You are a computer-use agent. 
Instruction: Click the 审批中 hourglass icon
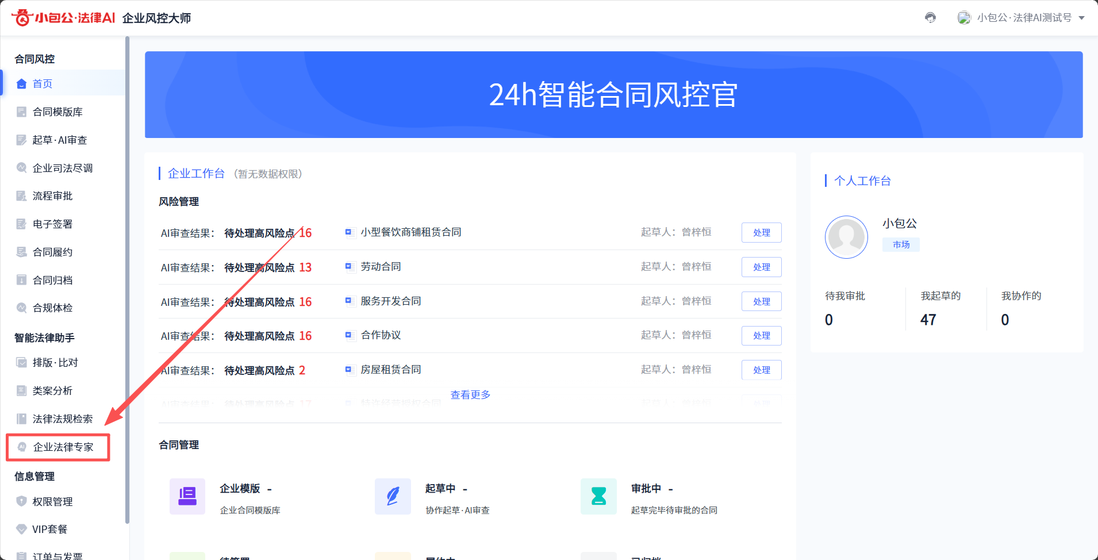(598, 496)
